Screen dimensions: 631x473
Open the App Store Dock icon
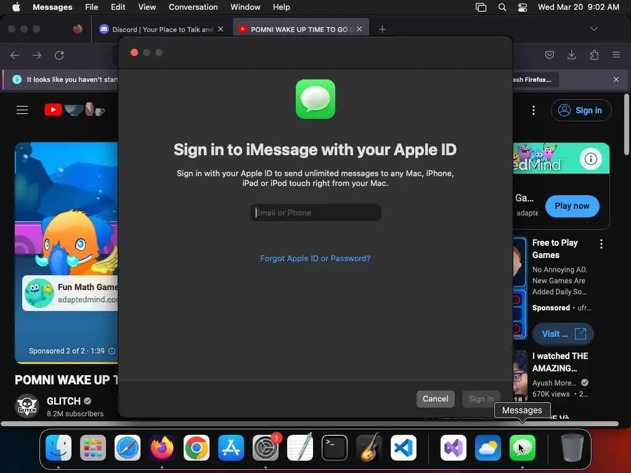(x=231, y=447)
